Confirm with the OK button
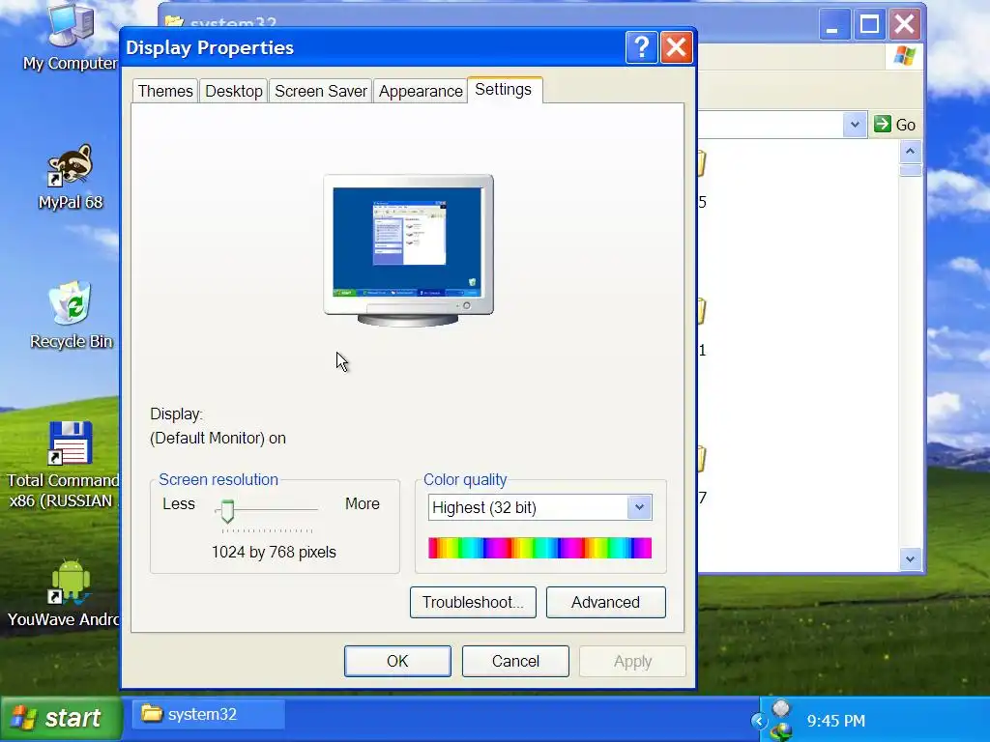 point(397,661)
